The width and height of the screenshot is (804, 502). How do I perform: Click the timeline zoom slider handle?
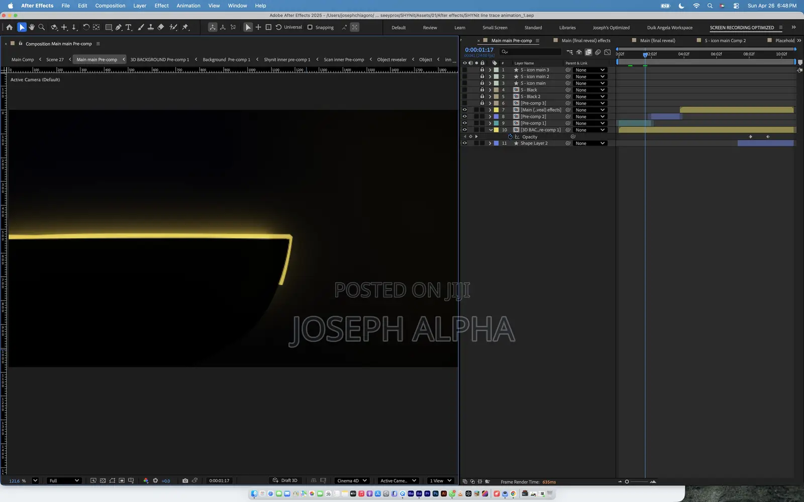click(627, 481)
